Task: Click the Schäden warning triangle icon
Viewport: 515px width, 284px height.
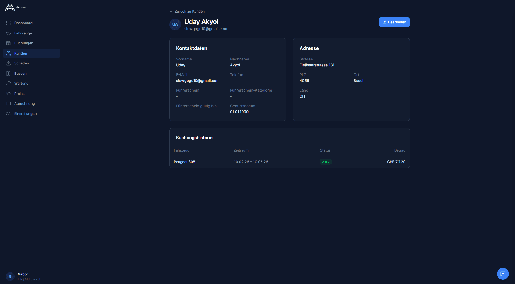Action: point(8,63)
